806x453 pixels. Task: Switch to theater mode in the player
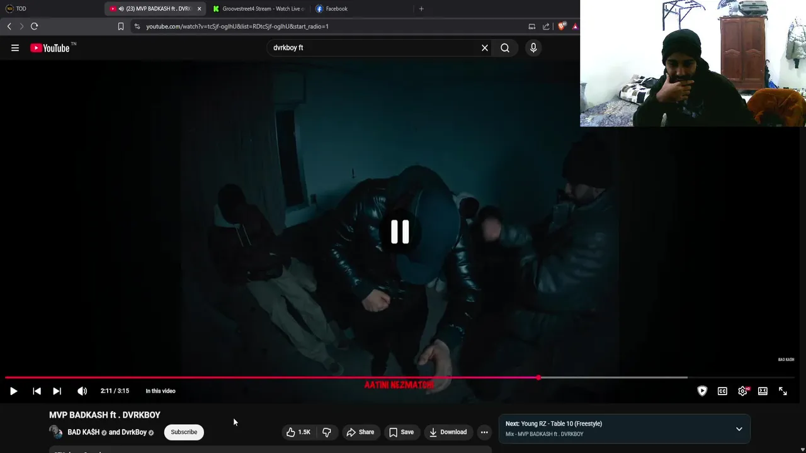point(763,391)
